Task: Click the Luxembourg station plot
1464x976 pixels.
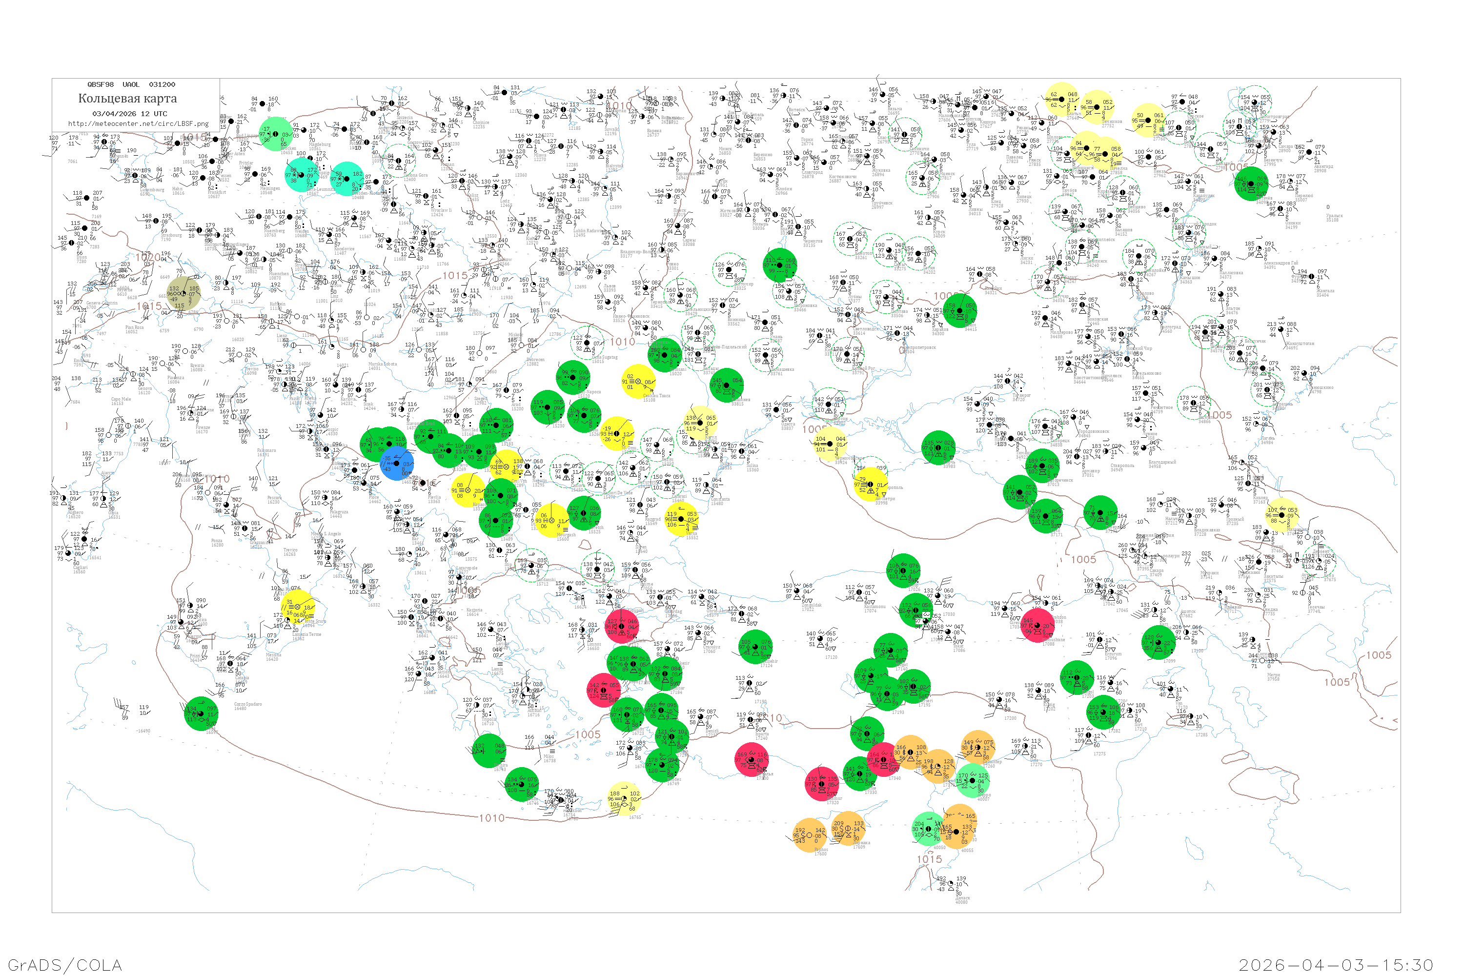Action: tap(135, 177)
